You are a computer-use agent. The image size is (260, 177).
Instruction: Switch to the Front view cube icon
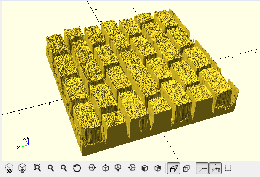(145, 168)
